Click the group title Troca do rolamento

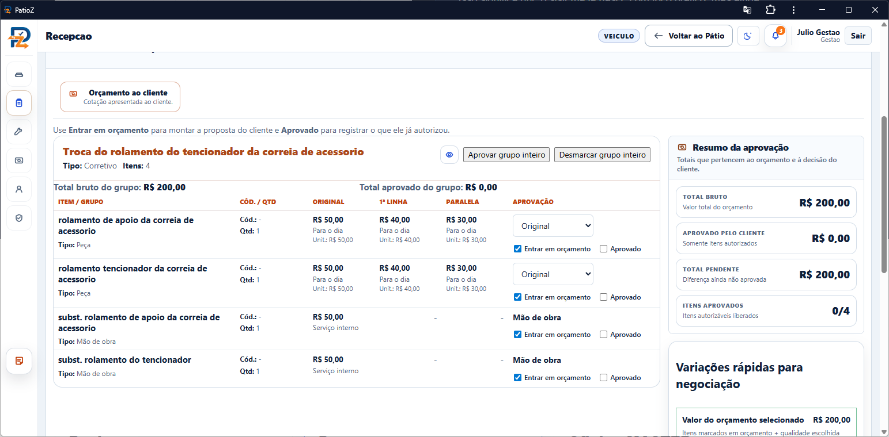point(213,152)
